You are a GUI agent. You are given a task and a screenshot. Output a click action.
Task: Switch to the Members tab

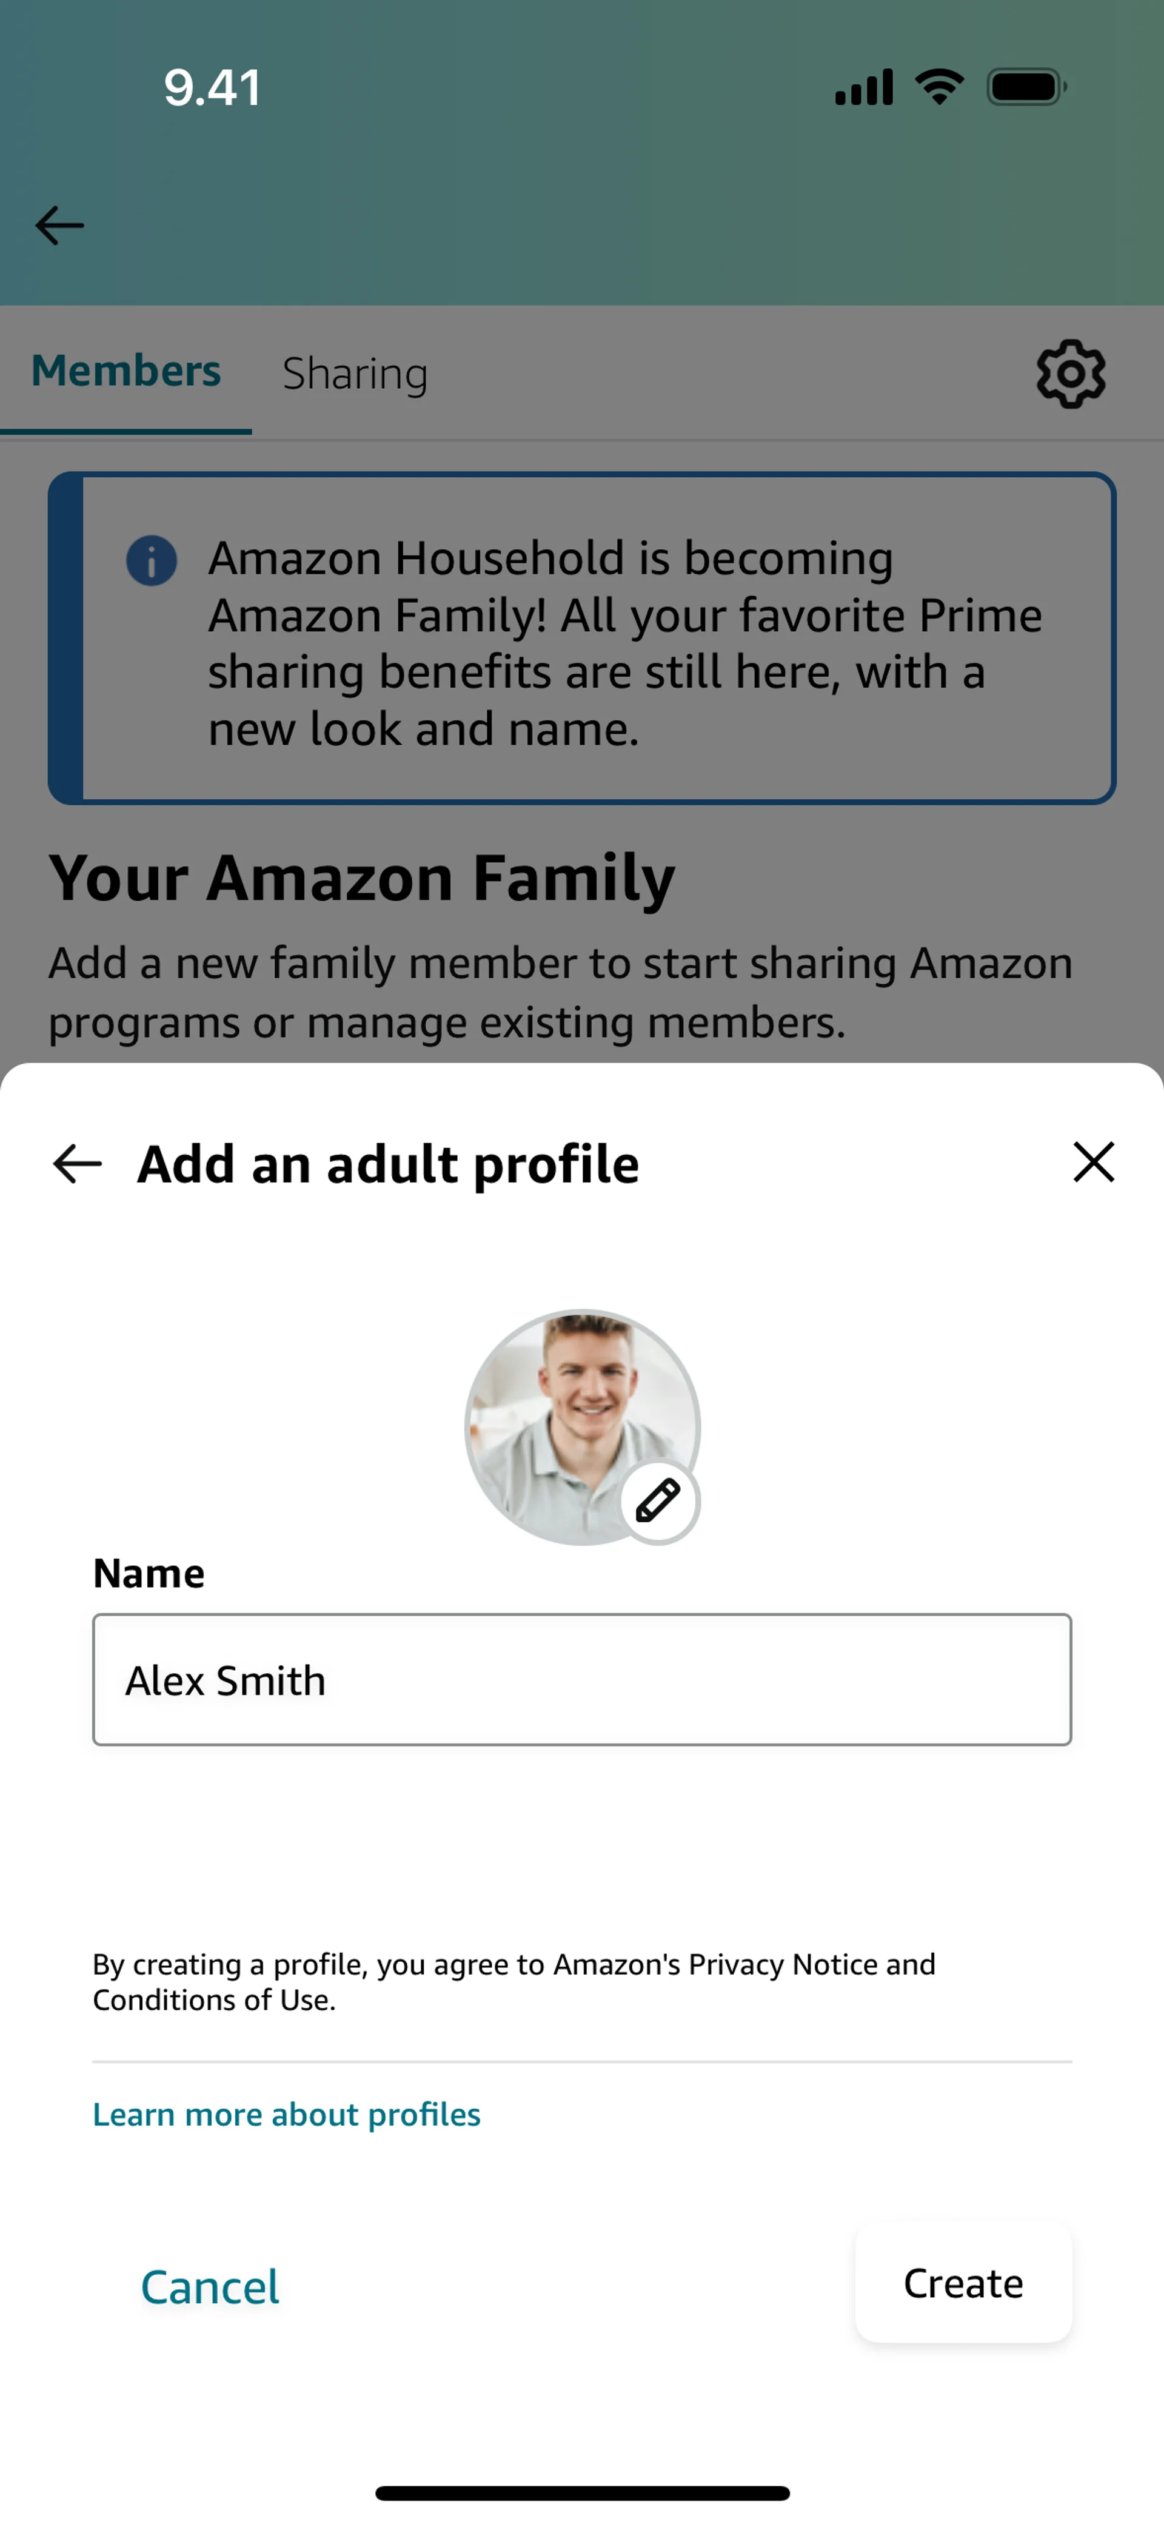coord(125,371)
